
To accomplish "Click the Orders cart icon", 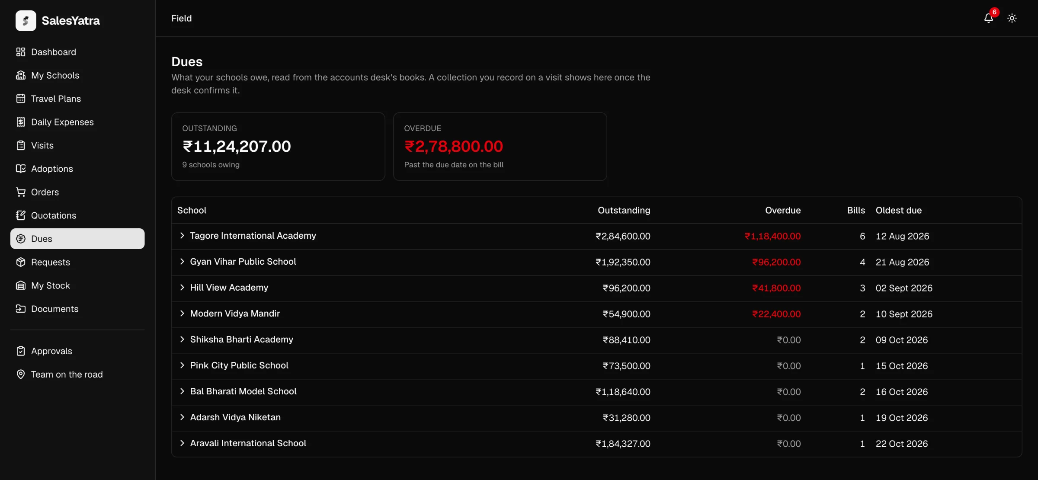I will [21, 192].
